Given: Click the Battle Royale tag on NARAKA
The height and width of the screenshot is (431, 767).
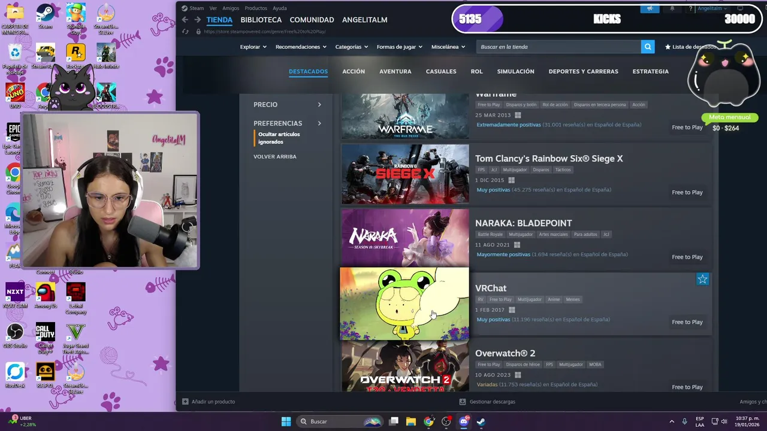Looking at the screenshot, I should (x=490, y=235).
